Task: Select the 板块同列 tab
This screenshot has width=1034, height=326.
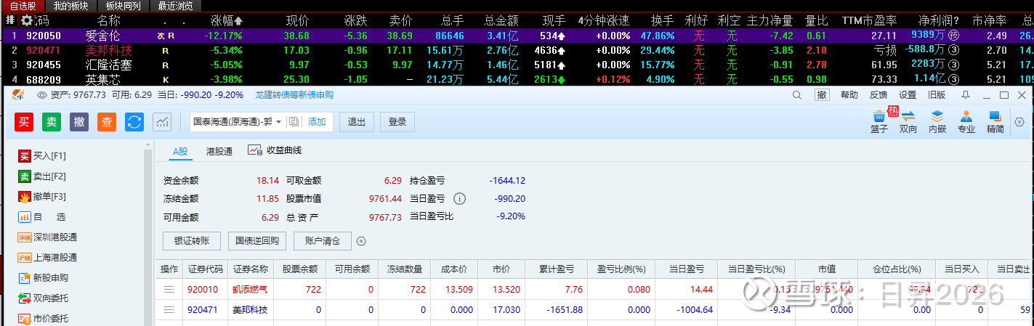Action: 124,6
